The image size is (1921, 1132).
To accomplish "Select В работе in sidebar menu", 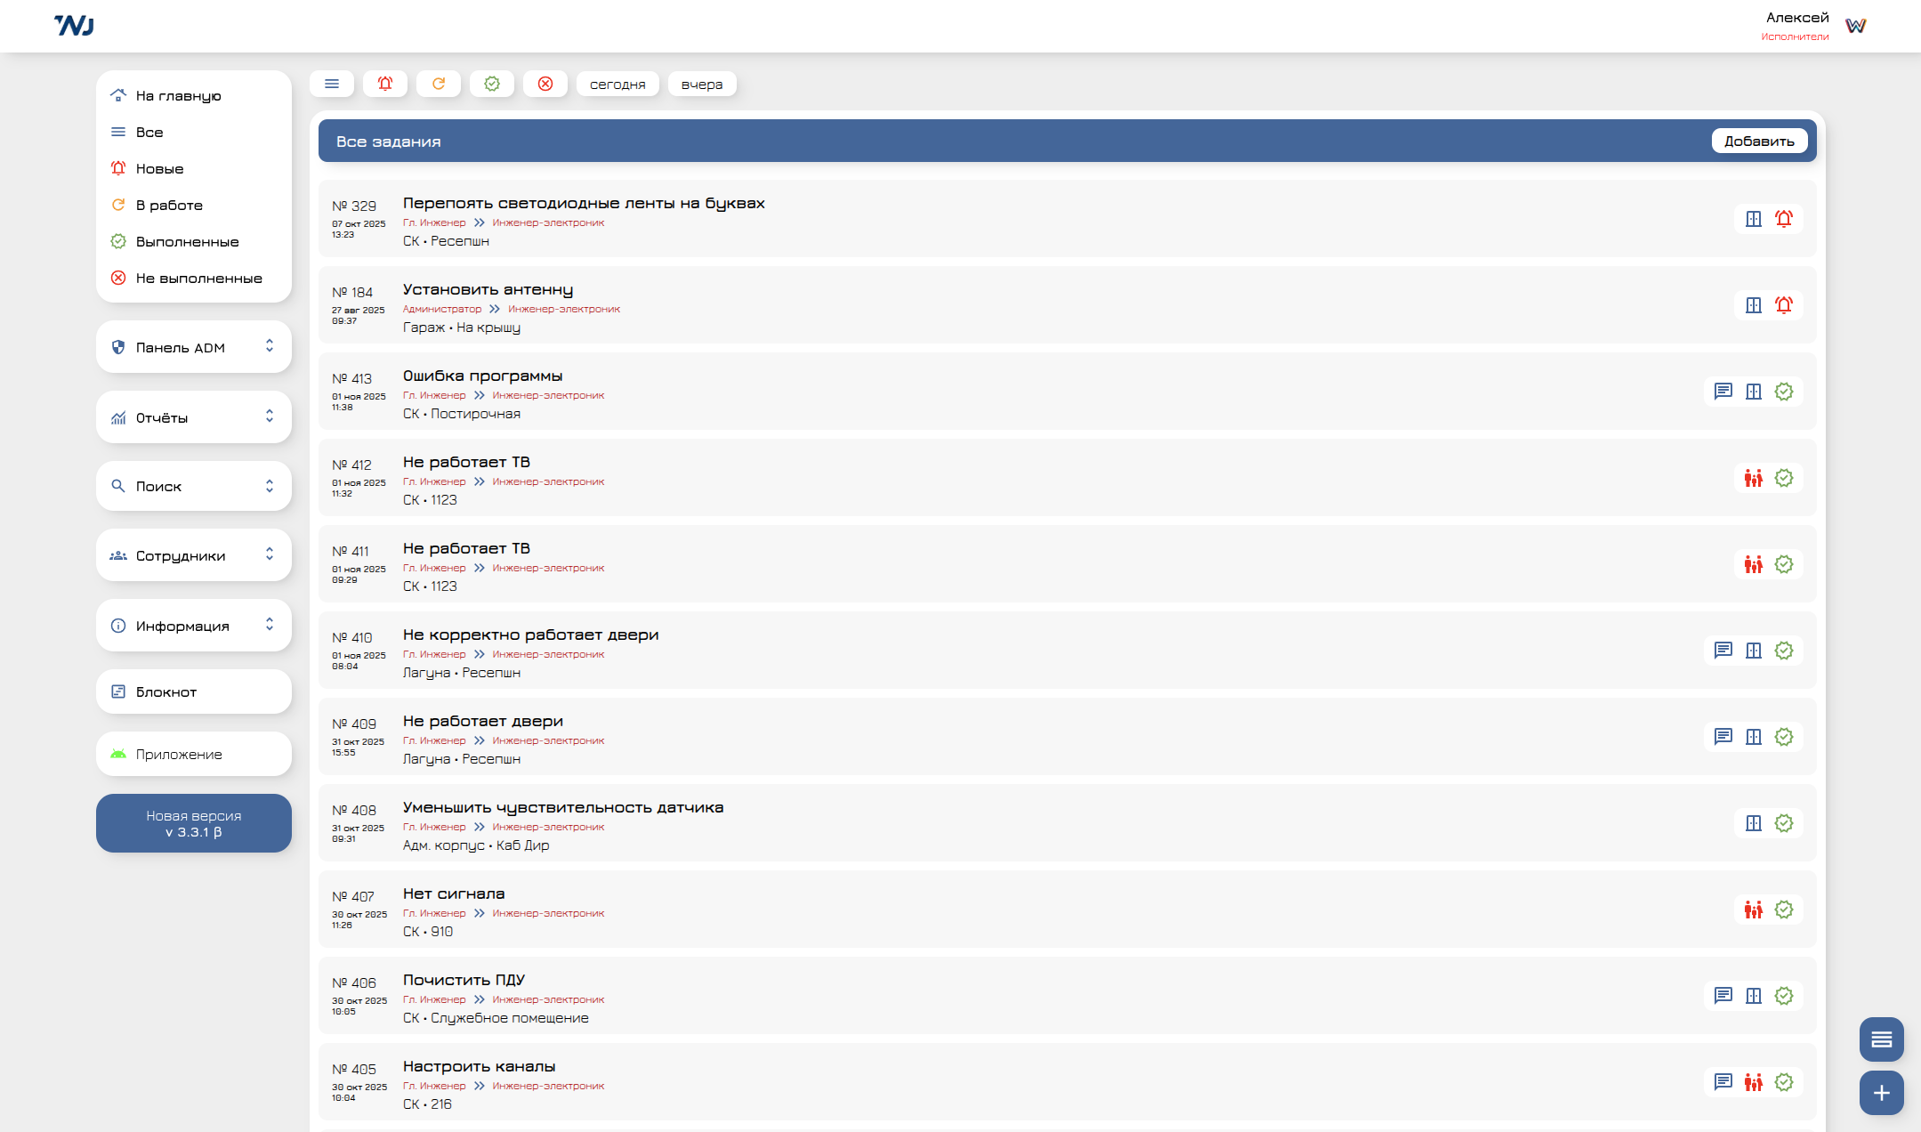I will click(169, 205).
